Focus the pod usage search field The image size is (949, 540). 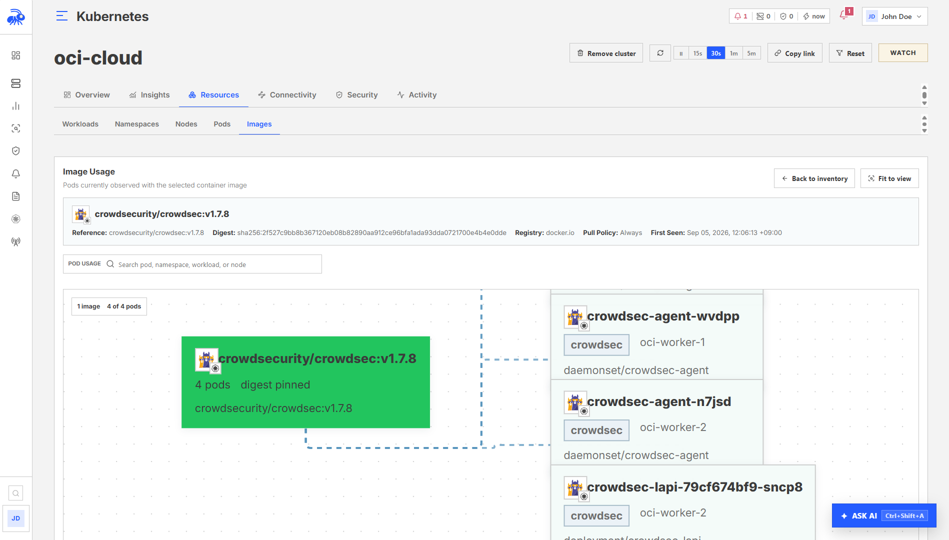click(192, 264)
